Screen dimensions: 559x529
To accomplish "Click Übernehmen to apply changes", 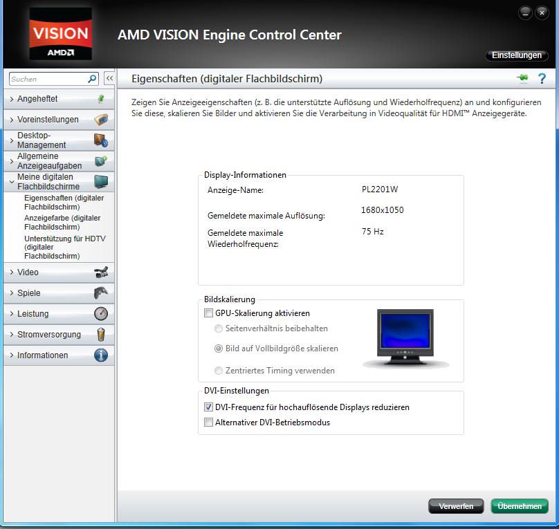I will (x=520, y=506).
